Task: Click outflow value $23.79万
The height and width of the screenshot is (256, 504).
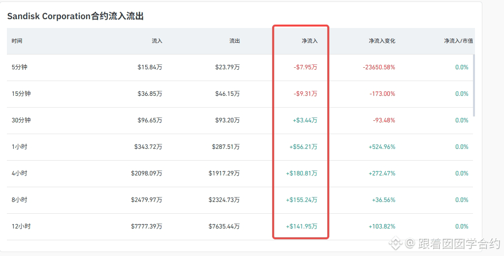Action: coord(227,67)
